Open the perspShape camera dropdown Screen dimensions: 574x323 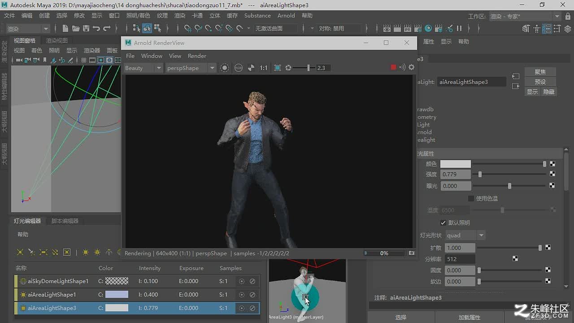click(x=191, y=68)
